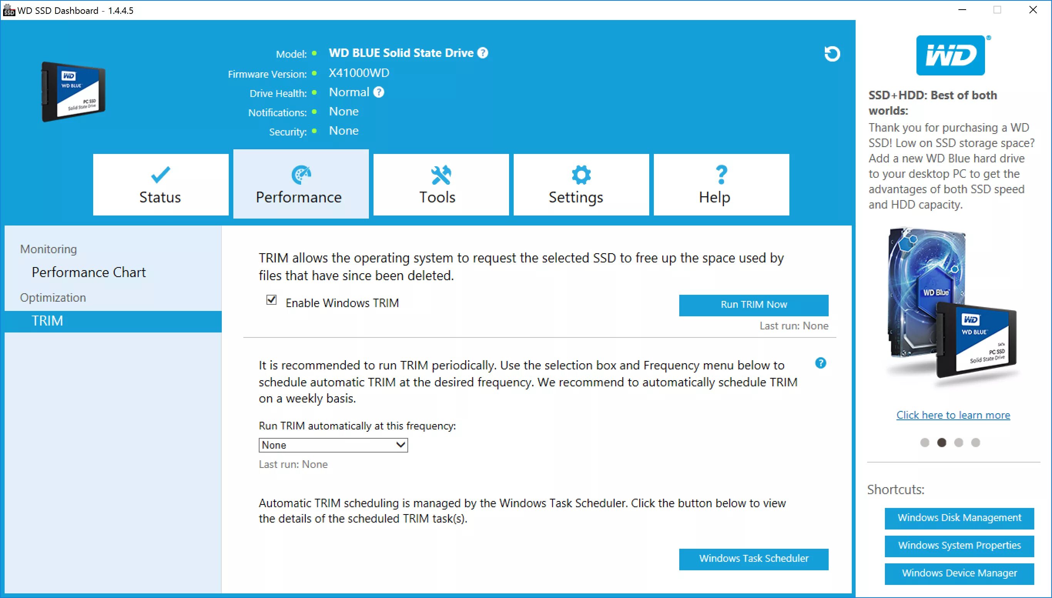Open Windows Device Manager shortcut
Image resolution: width=1052 pixels, height=598 pixels.
959,573
